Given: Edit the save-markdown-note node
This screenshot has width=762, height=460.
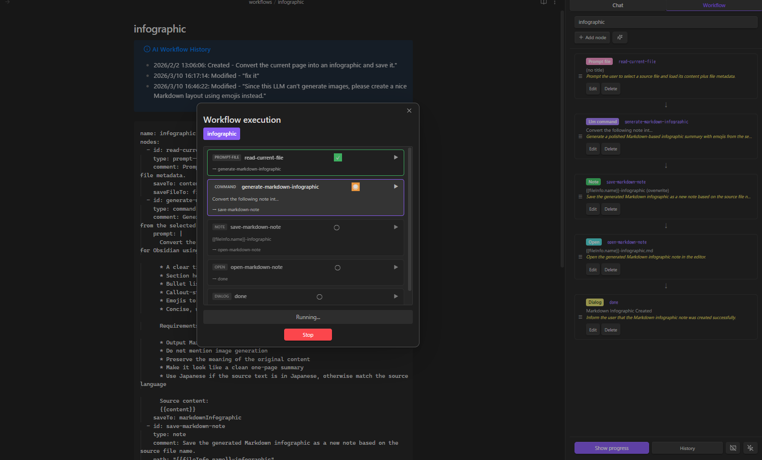Looking at the screenshot, I should point(593,209).
